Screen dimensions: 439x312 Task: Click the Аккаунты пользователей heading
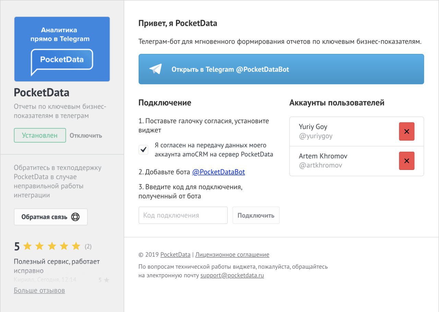[337, 103]
